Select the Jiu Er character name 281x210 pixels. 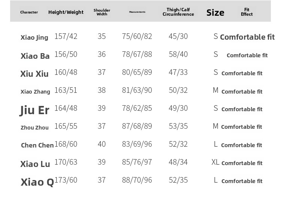pos(34,110)
